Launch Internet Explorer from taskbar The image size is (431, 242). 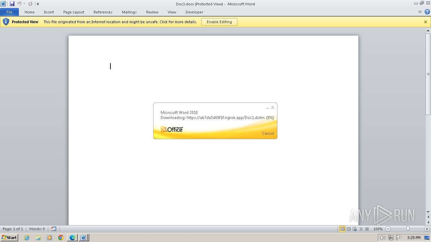[x=27, y=238]
